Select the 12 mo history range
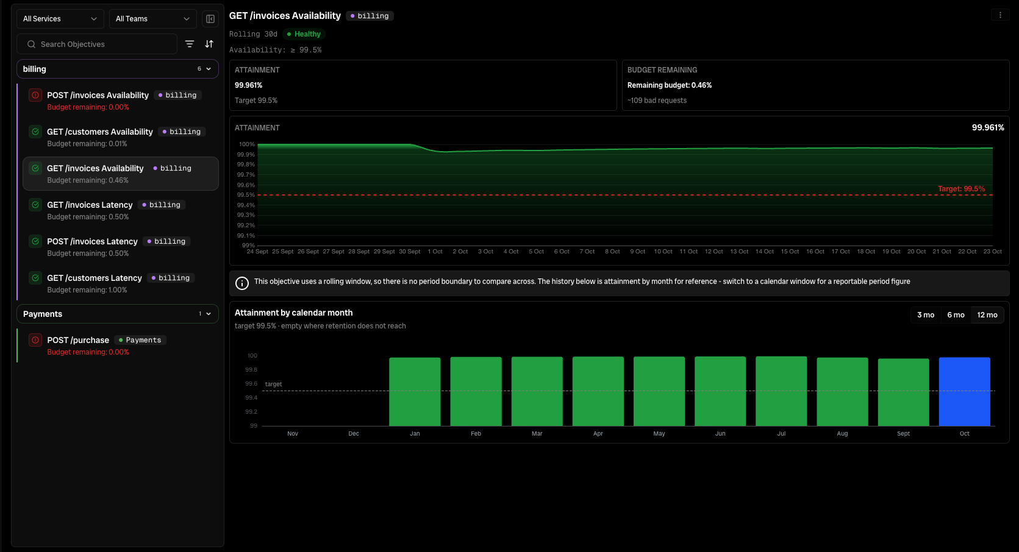 (x=987, y=315)
